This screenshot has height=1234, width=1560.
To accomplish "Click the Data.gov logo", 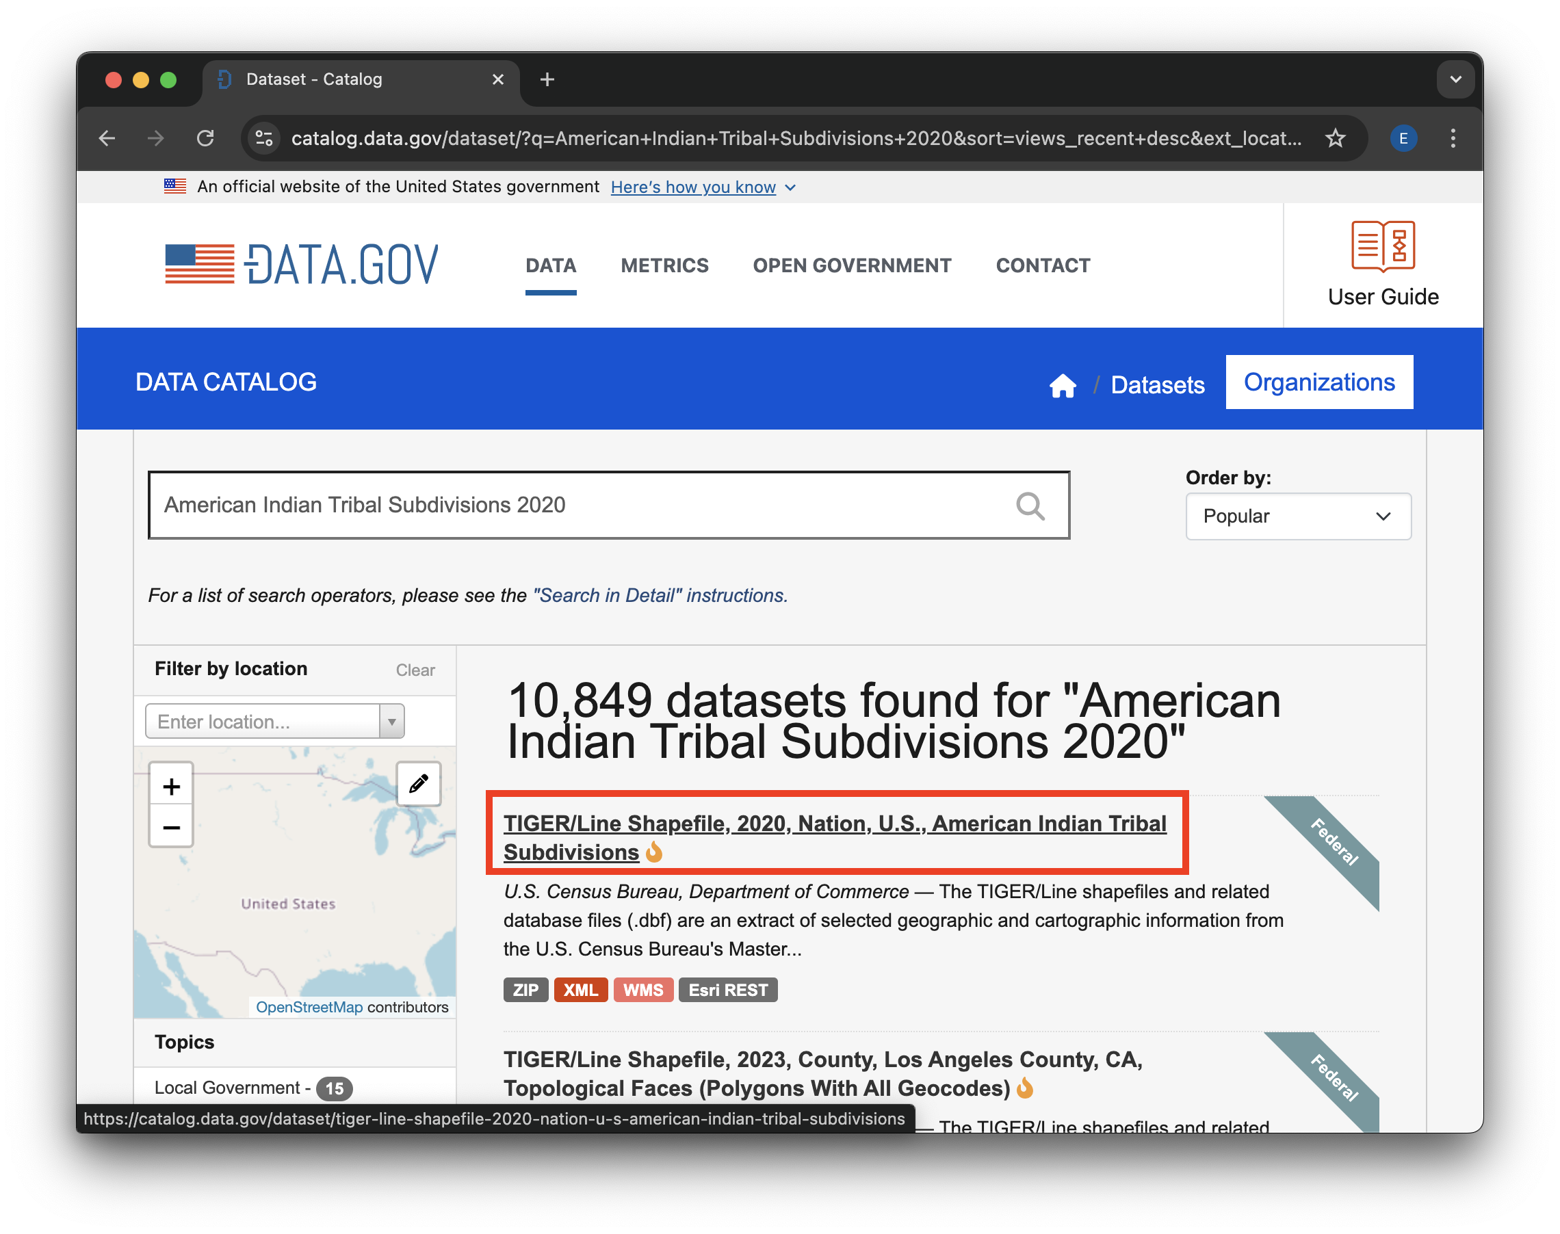I will point(301,265).
